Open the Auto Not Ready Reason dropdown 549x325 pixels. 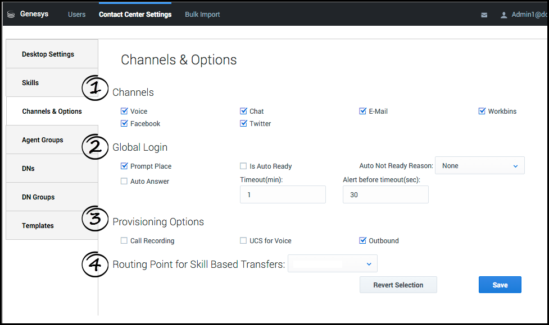pyautogui.click(x=479, y=166)
